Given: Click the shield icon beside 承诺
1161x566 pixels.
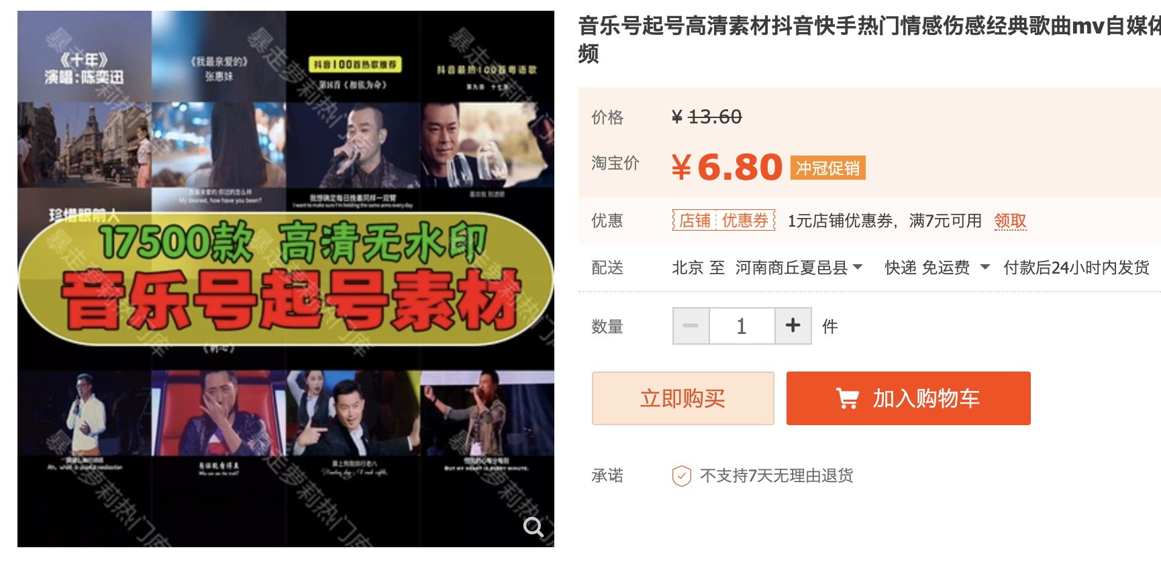Looking at the screenshot, I should click(x=681, y=476).
